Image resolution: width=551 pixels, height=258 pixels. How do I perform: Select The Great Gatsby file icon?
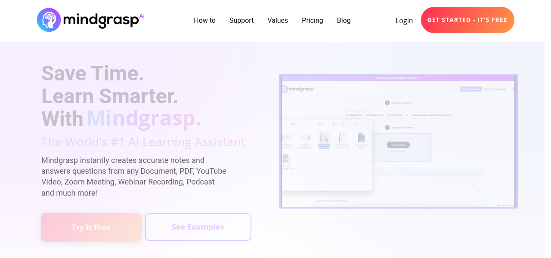[361, 138]
